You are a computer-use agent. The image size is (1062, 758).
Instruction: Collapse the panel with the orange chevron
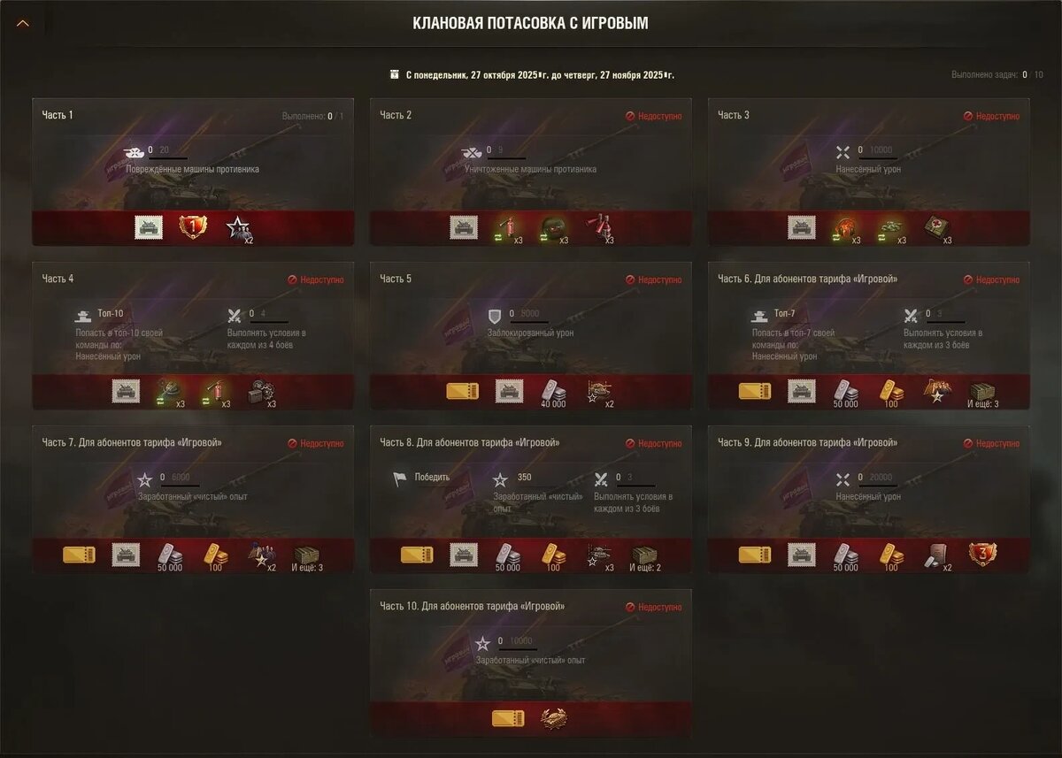tap(23, 23)
